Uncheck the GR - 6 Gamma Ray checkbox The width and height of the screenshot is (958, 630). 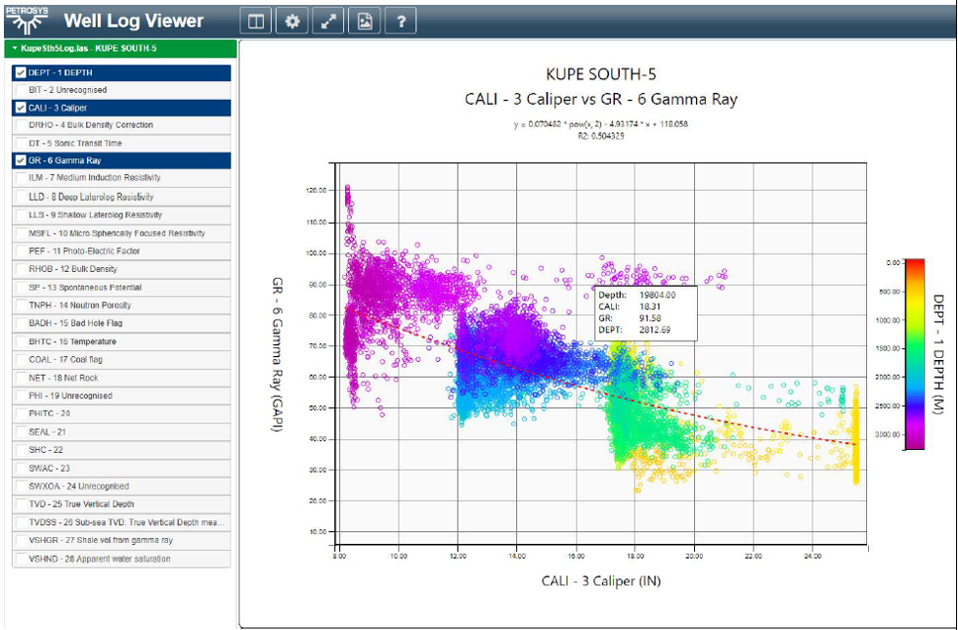pos(22,160)
